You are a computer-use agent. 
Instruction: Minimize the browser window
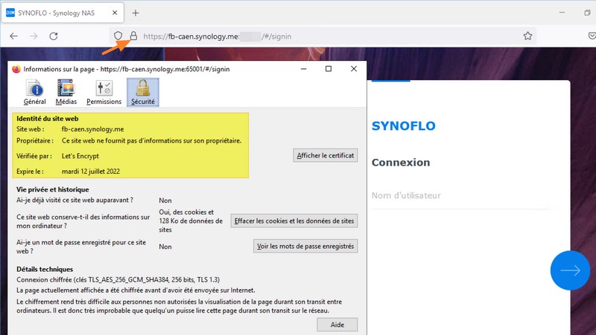point(562,13)
